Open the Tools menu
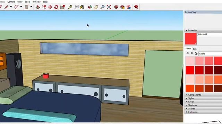Viewport: 222px width, 124px height. point(27,2)
